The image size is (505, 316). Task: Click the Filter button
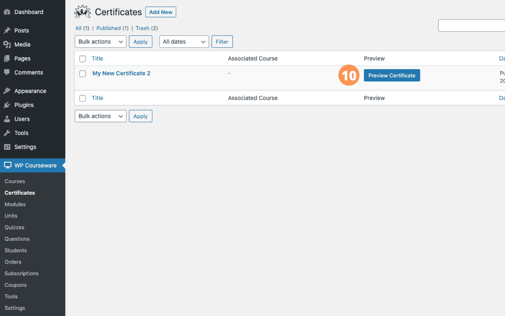click(x=222, y=41)
